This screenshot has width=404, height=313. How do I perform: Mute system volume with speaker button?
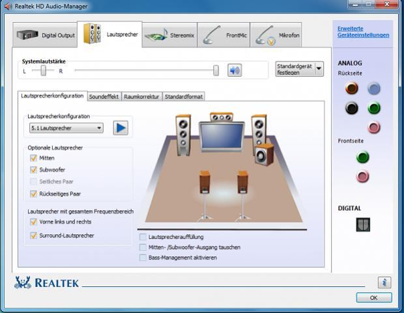tap(235, 70)
